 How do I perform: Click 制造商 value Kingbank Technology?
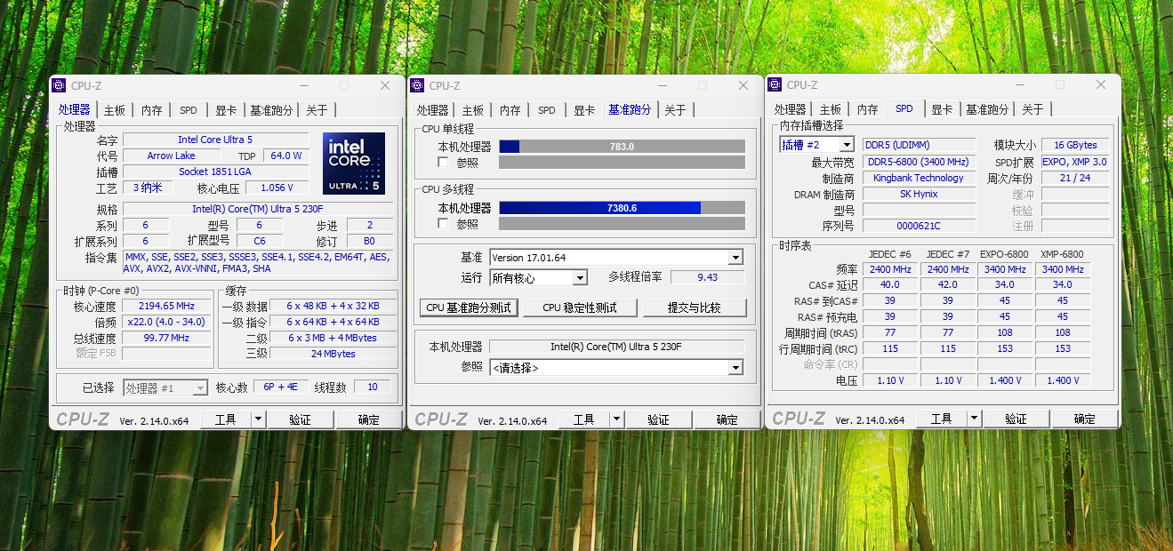tap(919, 178)
